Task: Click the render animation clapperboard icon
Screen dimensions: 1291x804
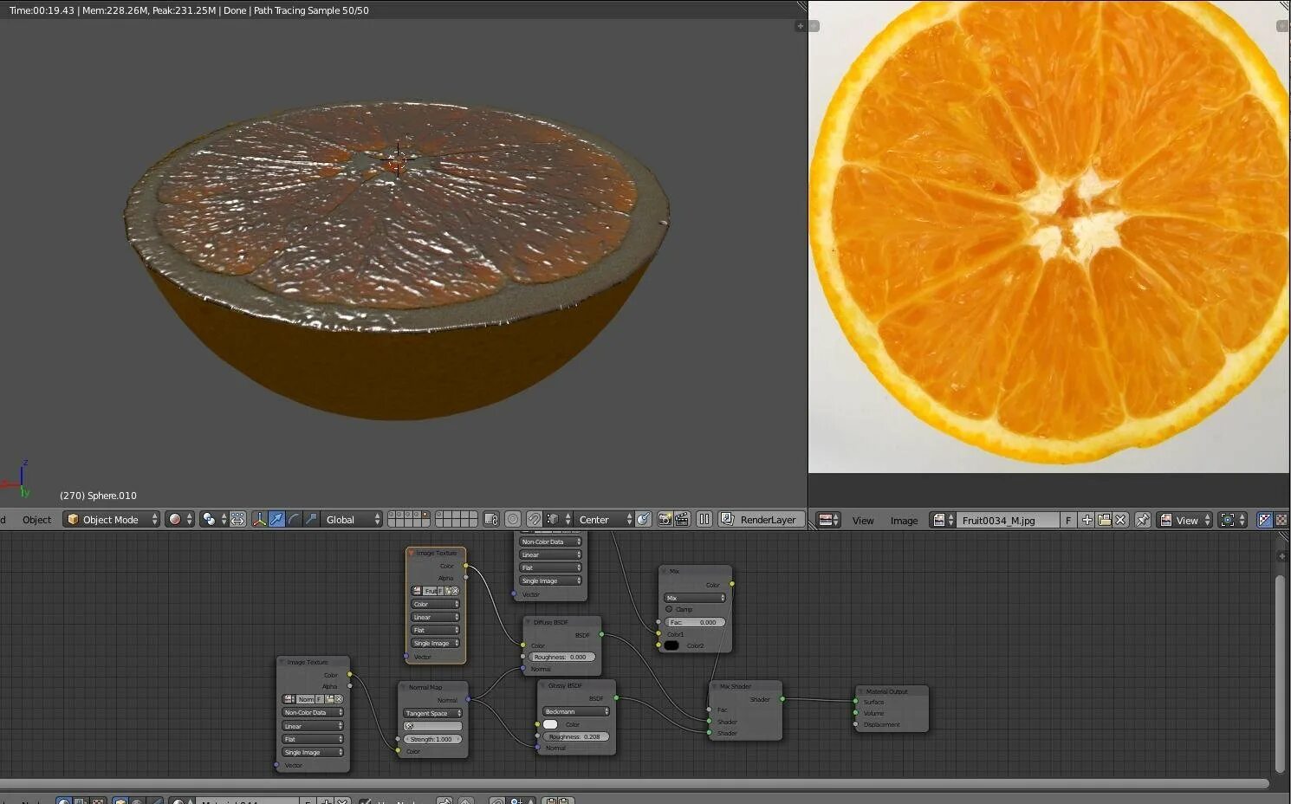Action: [x=682, y=519]
